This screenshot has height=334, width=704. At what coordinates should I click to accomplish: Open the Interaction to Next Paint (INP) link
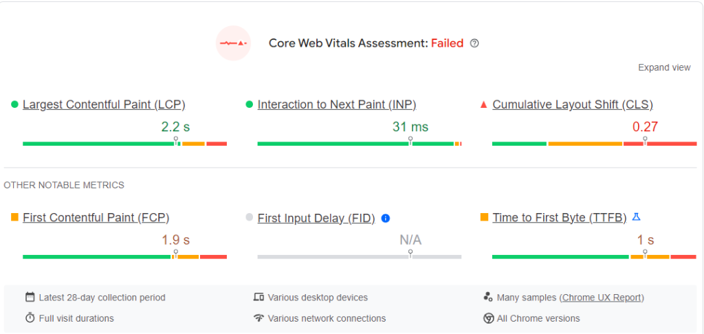(337, 104)
